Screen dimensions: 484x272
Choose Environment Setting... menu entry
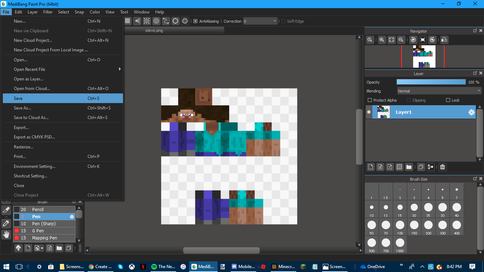tap(63, 166)
